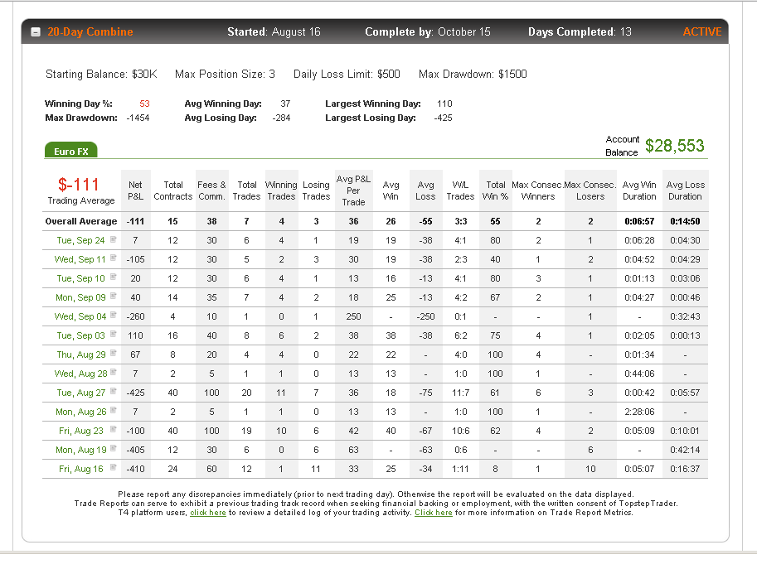Open the Thu, Aug 29 day report

pos(80,354)
